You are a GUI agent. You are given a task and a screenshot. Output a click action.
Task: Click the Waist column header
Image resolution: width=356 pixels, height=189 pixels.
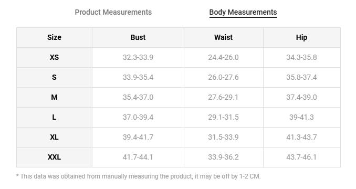(223, 37)
